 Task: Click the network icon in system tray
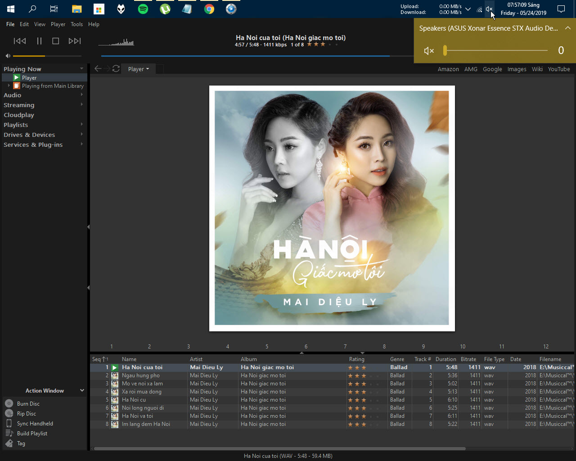click(480, 9)
